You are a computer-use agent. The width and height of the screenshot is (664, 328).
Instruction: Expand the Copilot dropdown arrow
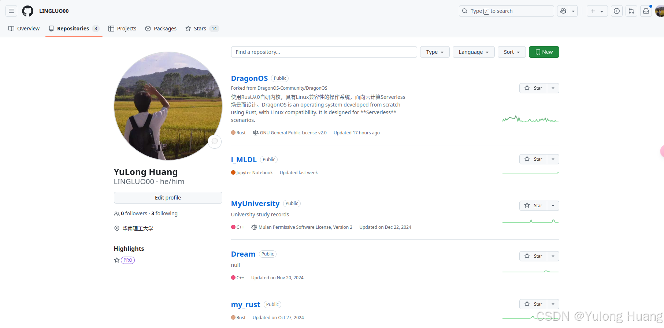click(573, 11)
